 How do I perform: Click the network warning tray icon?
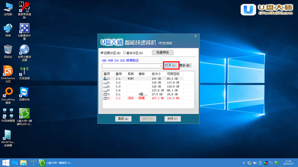pos(250,163)
